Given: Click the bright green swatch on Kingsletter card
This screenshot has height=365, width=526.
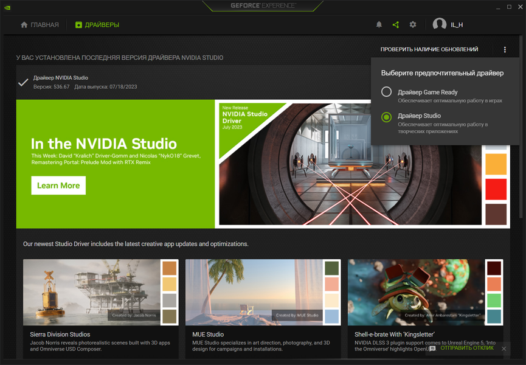Looking at the screenshot, I should click(x=494, y=301).
